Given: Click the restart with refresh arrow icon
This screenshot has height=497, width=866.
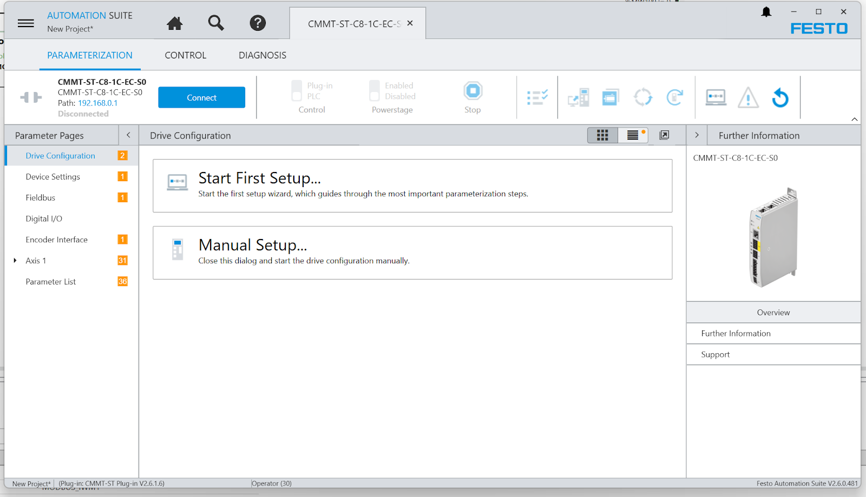Looking at the screenshot, I should point(674,97).
